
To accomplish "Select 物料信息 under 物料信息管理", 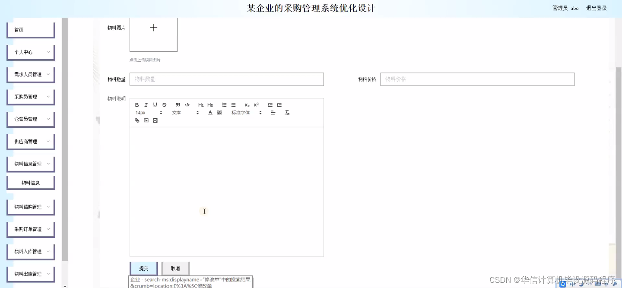I will (x=31, y=183).
